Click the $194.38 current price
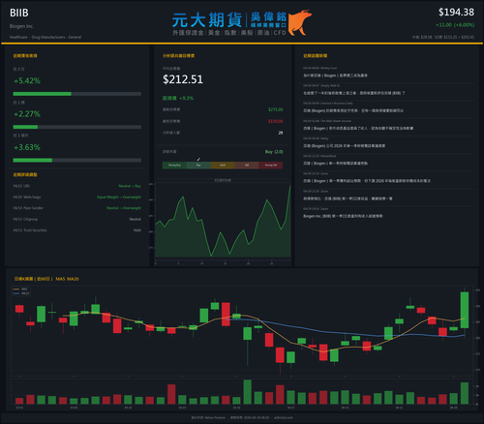This screenshot has height=424, width=484. coord(456,13)
